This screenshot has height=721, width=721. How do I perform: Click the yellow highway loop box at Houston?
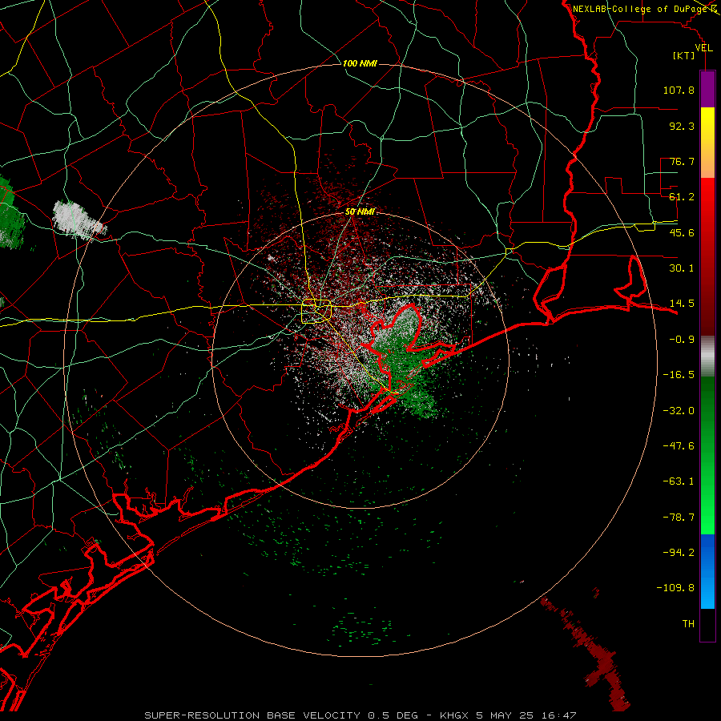316,312
